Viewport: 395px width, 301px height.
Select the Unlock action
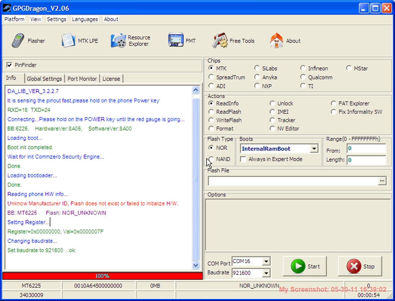tap(272, 103)
